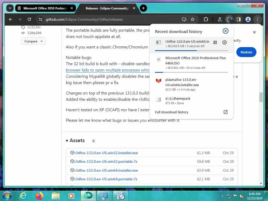Open plasmafox-133.0 installer from download list

tap(191, 85)
